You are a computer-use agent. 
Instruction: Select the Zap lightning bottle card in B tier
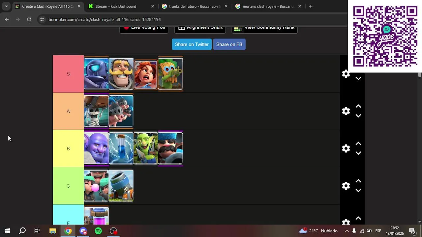tap(121, 148)
